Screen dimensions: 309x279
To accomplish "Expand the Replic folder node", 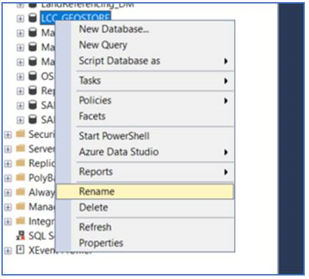I will pos(8,164).
